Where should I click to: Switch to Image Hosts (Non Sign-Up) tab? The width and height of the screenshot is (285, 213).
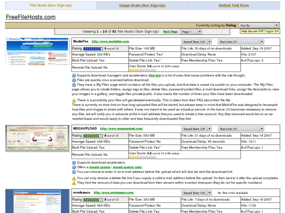click(142, 5)
